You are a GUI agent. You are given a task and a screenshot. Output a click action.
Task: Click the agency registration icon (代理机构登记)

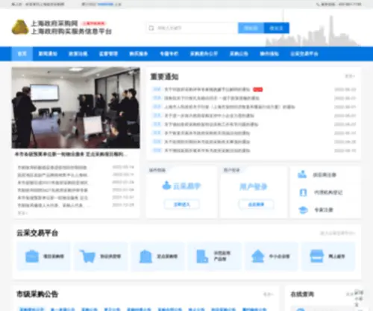303,192
